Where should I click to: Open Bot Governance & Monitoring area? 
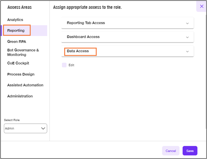tap(23, 52)
